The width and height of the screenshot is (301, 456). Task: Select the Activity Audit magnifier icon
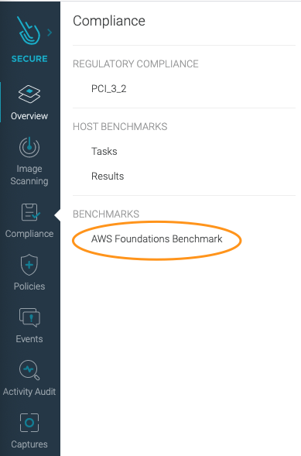29,370
